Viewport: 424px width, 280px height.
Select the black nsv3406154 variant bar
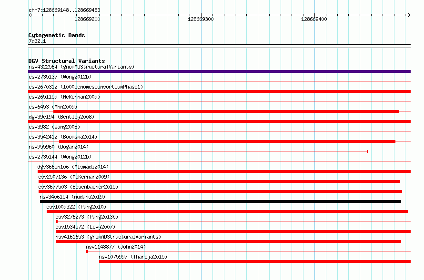pos(221,201)
